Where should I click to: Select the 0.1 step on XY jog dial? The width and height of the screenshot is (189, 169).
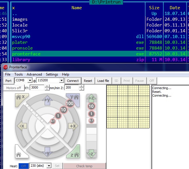[53, 121]
